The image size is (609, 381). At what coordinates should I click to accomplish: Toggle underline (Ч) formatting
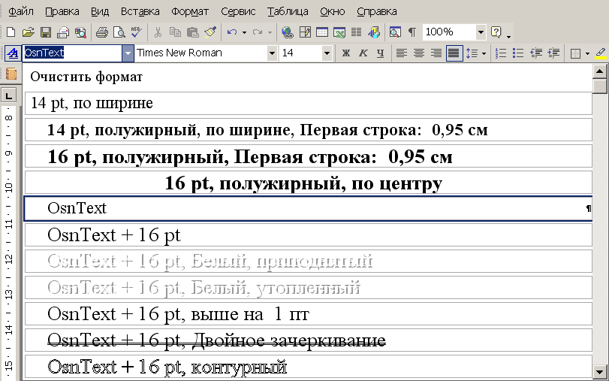click(380, 53)
